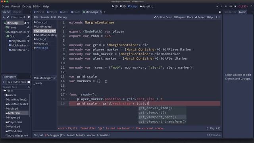
Task: Pause the running scene
Action: pos(221,6)
